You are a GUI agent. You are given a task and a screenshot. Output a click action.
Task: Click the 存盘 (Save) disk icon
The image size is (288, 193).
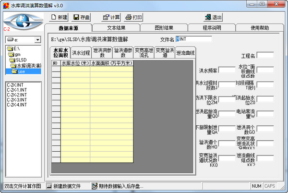coord(76,17)
